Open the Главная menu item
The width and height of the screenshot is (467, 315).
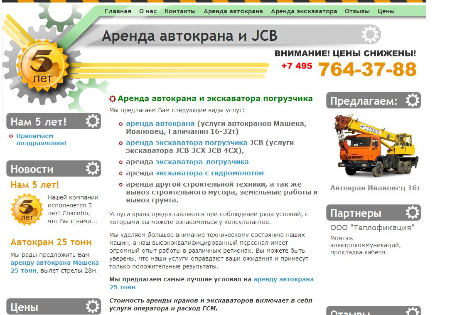(118, 11)
